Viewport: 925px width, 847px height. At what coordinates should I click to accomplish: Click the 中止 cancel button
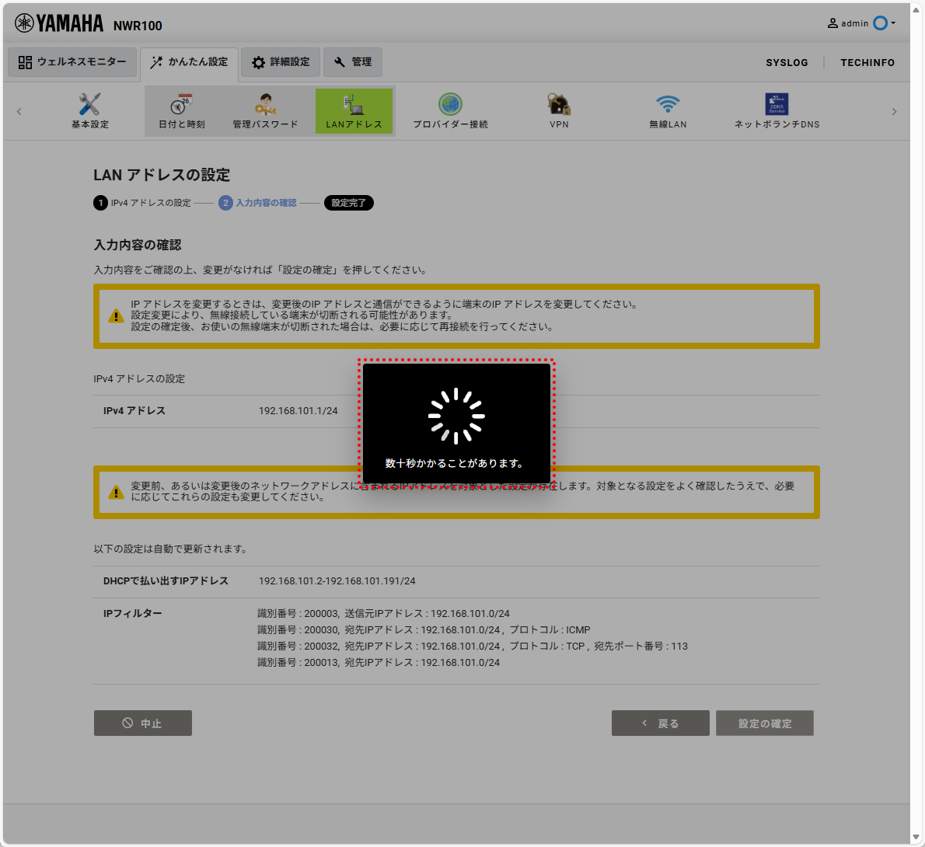[x=143, y=723]
